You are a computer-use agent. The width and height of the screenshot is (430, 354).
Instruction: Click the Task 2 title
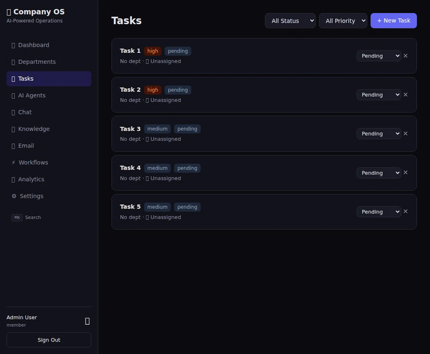tap(130, 90)
